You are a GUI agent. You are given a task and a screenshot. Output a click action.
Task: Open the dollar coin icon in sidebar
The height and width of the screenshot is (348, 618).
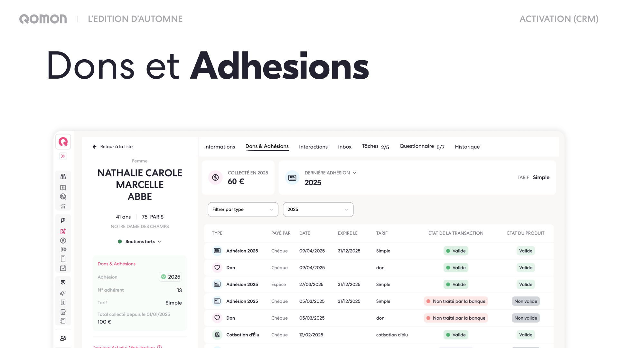pos(63,240)
